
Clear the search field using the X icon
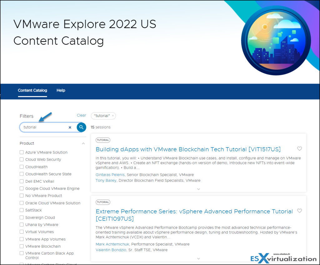[x=70, y=127]
